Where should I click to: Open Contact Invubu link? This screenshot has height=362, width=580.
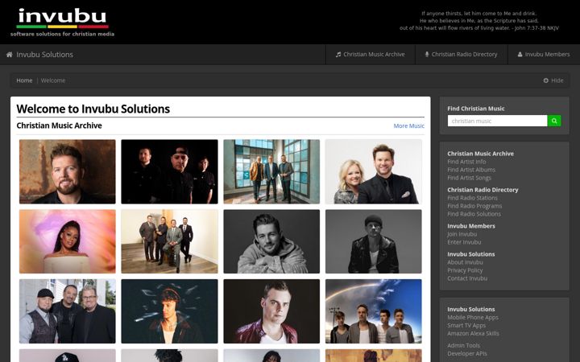pos(467,278)
